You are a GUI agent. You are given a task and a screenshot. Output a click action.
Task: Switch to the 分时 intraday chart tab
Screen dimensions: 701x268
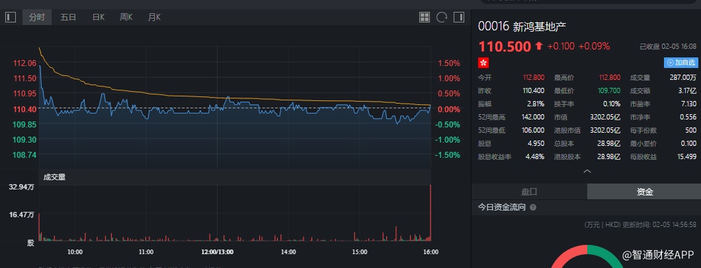coord(37,17)
